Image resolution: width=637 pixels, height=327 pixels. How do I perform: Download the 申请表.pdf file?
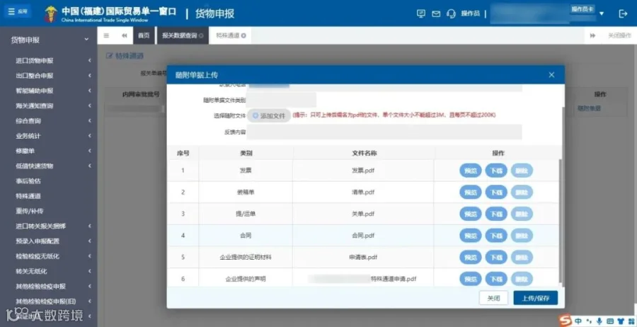click(x=496, y=257)
